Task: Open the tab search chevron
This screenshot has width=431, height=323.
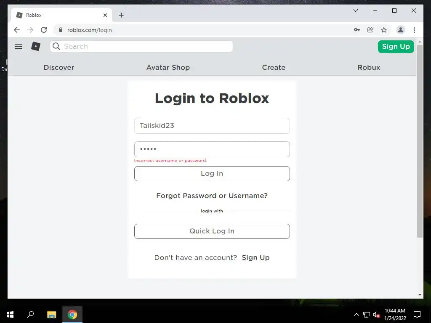Action: point(355,11)
